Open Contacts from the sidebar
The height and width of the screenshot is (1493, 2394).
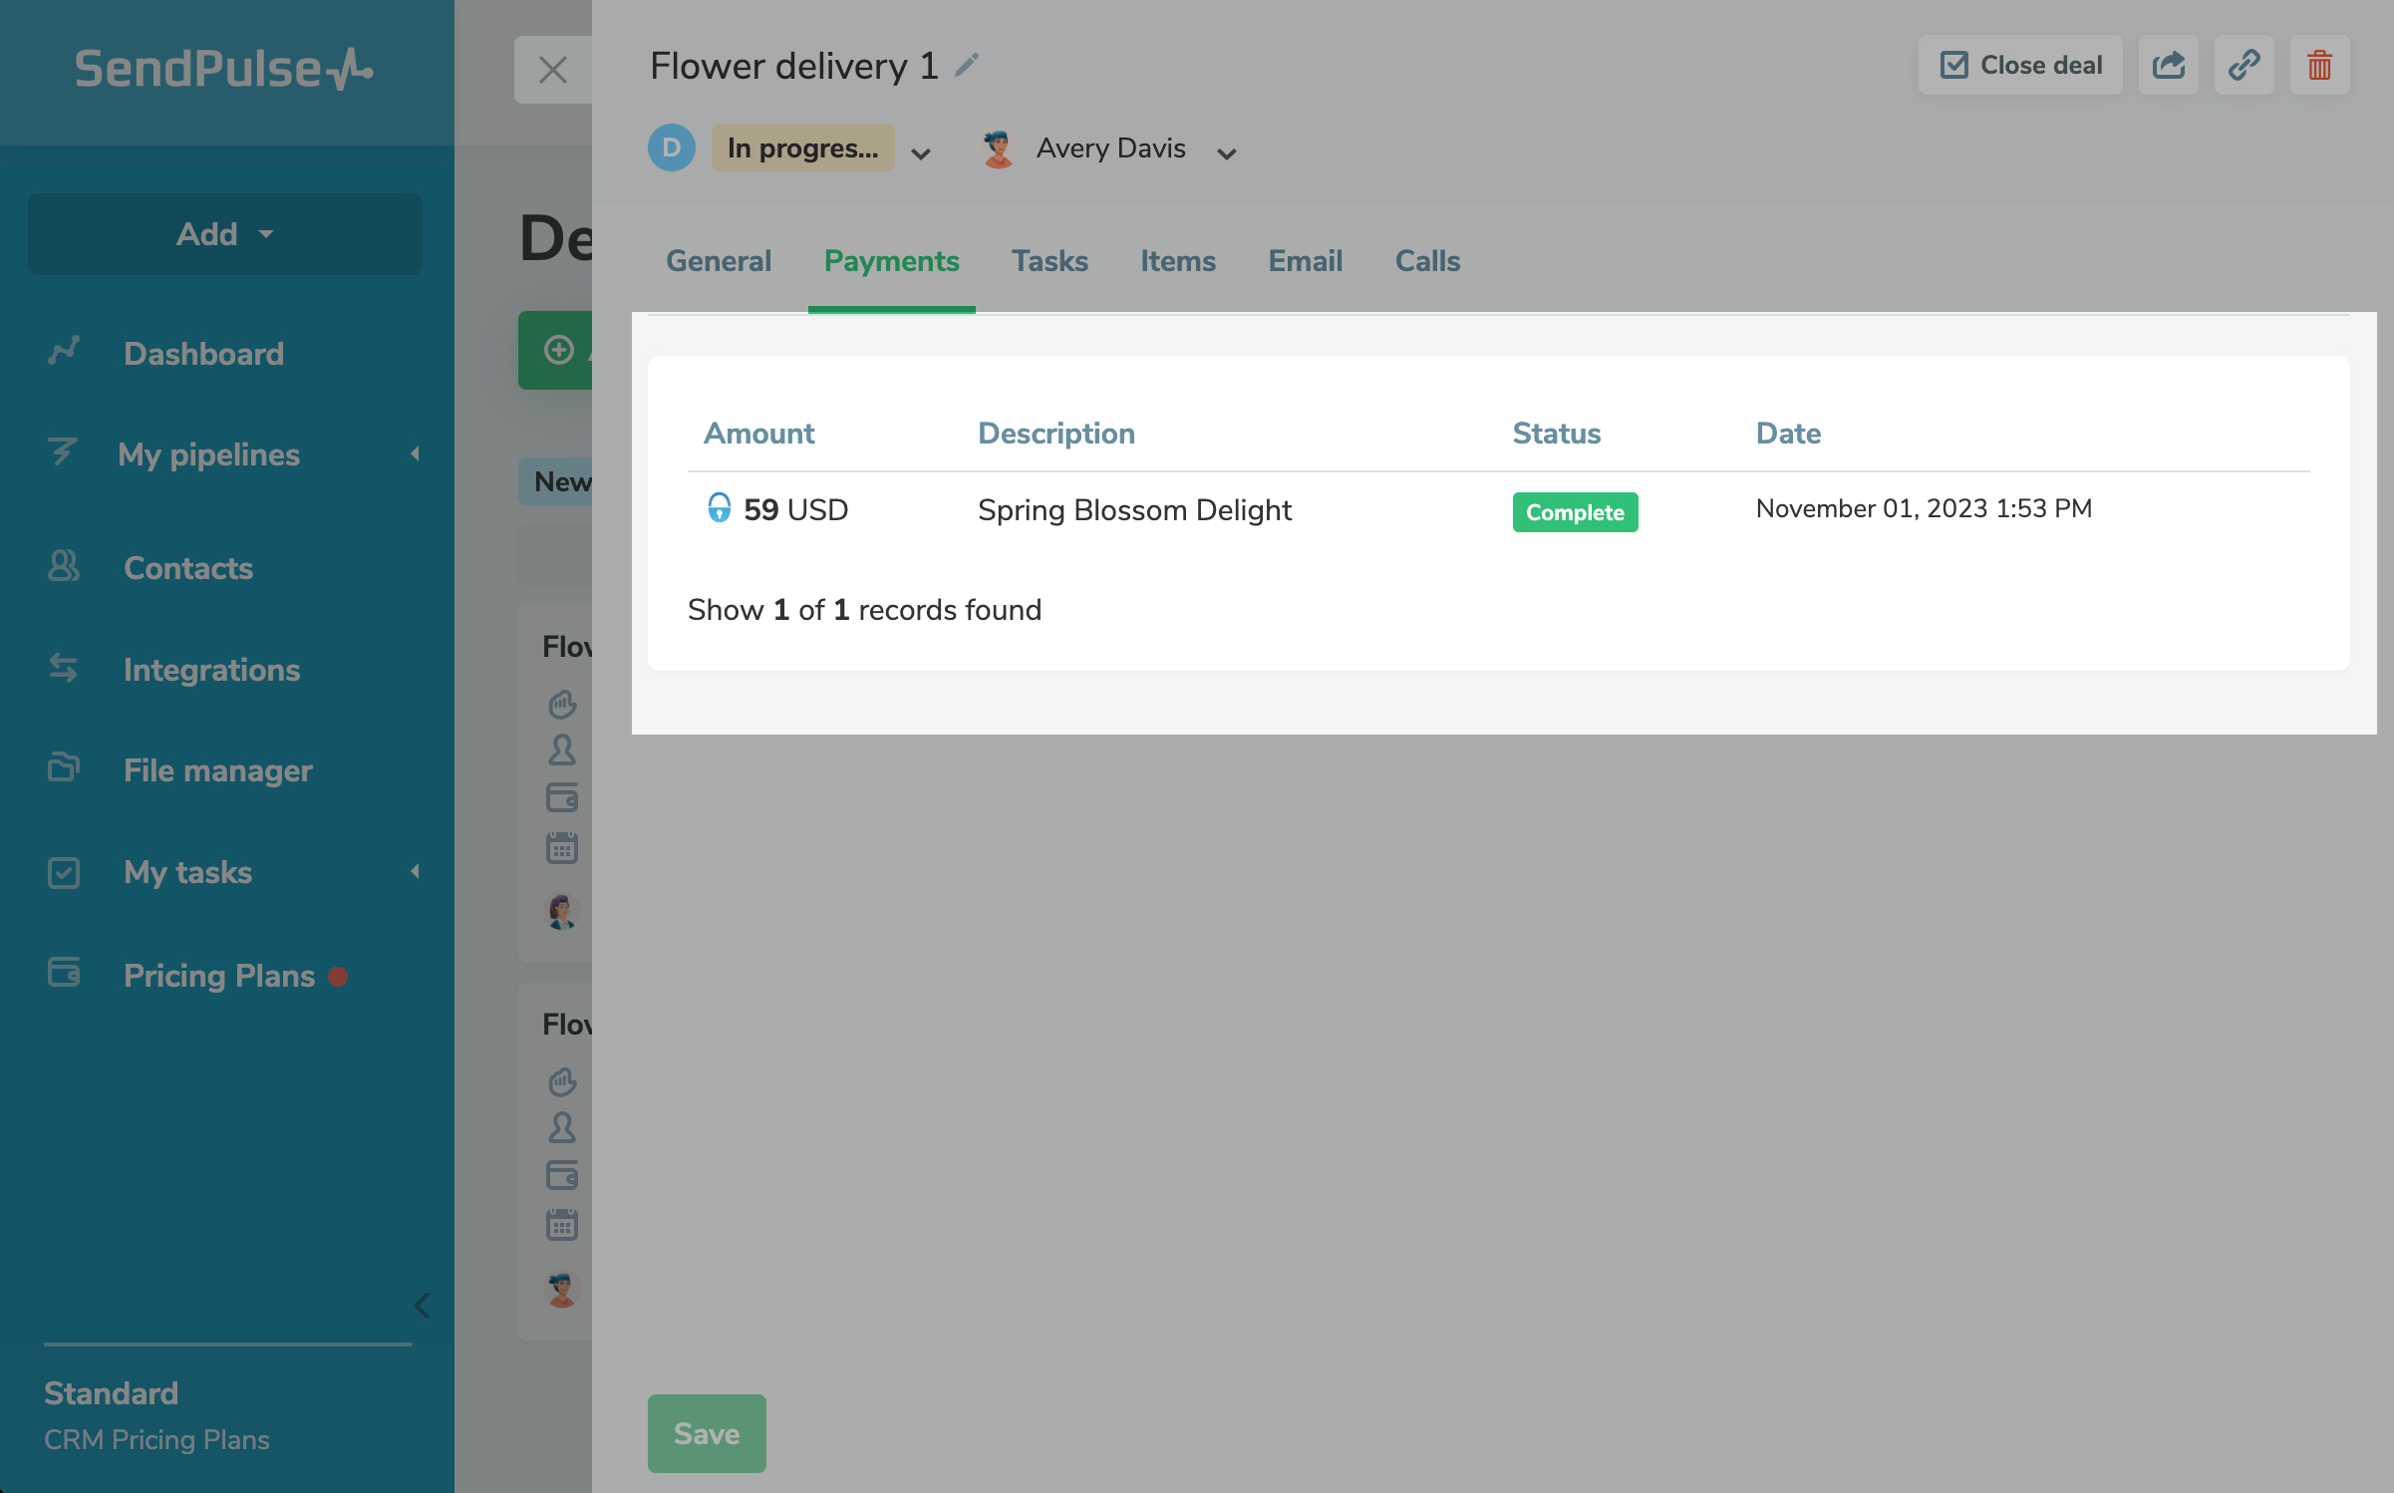(187, 568)
